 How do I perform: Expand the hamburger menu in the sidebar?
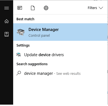point(7,8)
